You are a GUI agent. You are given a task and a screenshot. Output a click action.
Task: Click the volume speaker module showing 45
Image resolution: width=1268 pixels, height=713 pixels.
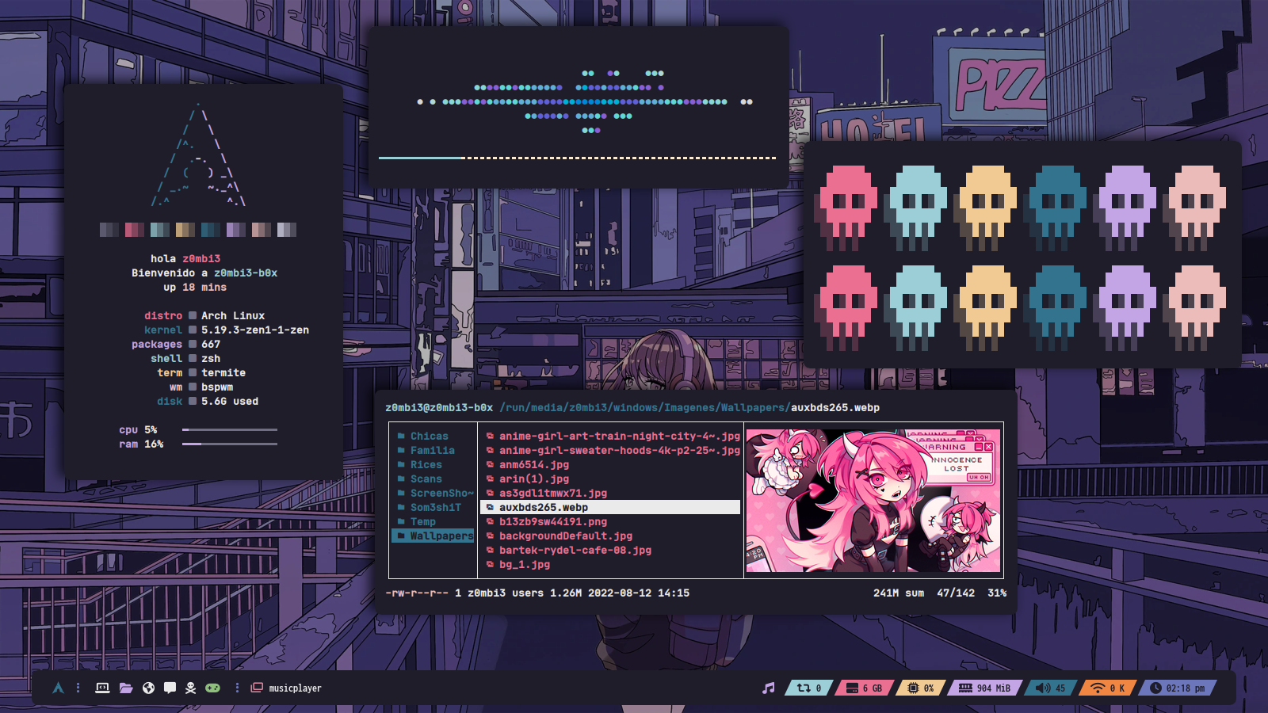[x=1050, y=688]
